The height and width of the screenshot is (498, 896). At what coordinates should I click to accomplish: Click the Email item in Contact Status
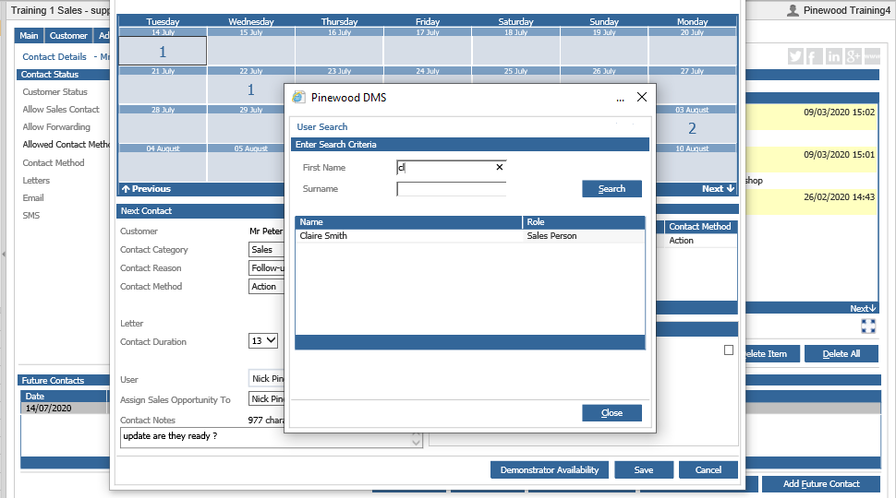33,198
